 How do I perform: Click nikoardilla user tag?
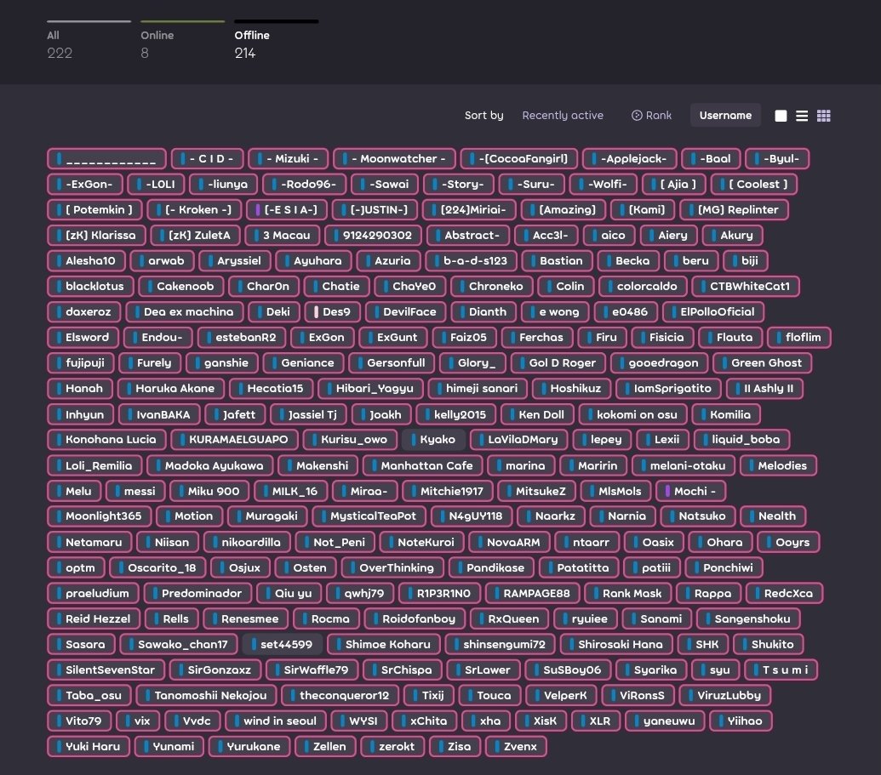click(x=247, y=543)
